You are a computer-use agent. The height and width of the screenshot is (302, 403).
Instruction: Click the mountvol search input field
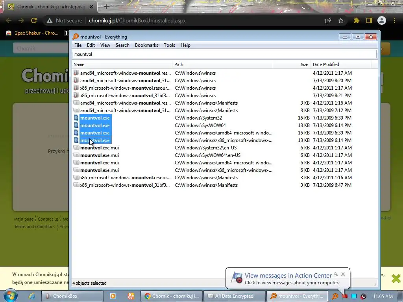(225, 54)
